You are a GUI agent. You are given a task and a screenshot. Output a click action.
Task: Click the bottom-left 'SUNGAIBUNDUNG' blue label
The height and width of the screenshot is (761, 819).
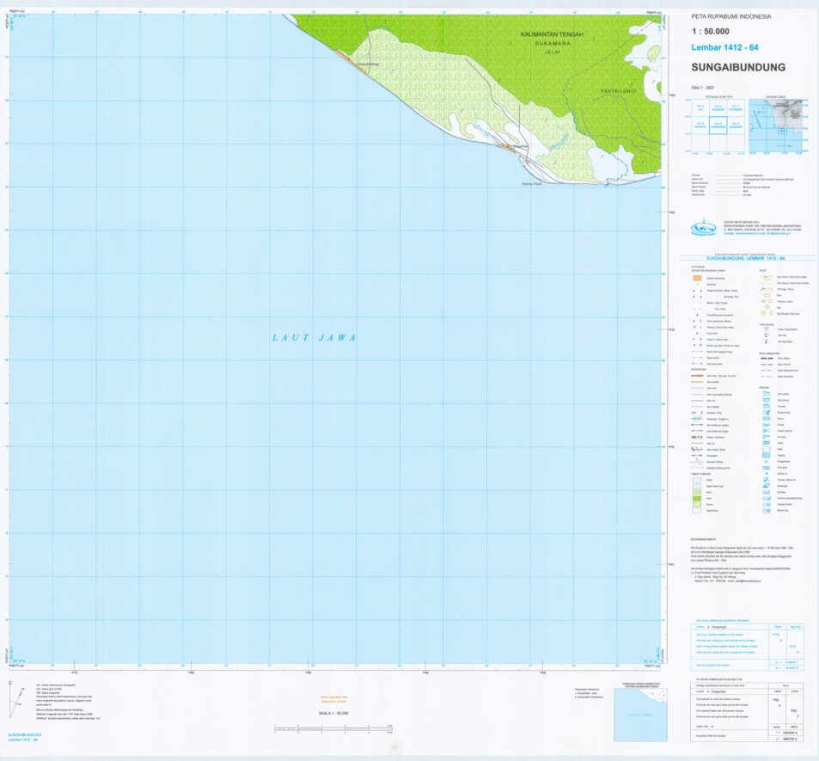(25, 735)
